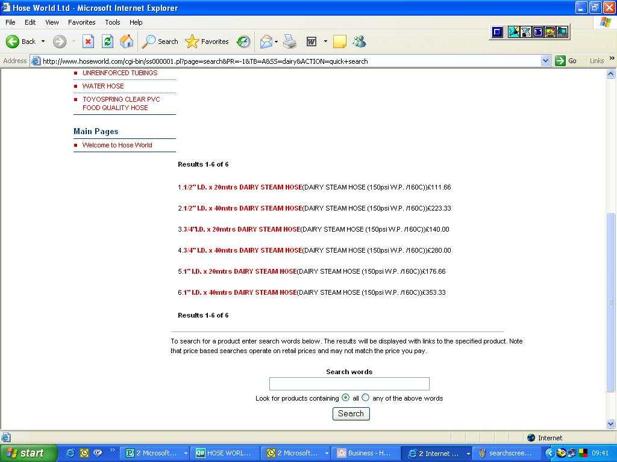Go to the Home page icon
The height and width of the screenshot is (462, 617).
point(127,42)
